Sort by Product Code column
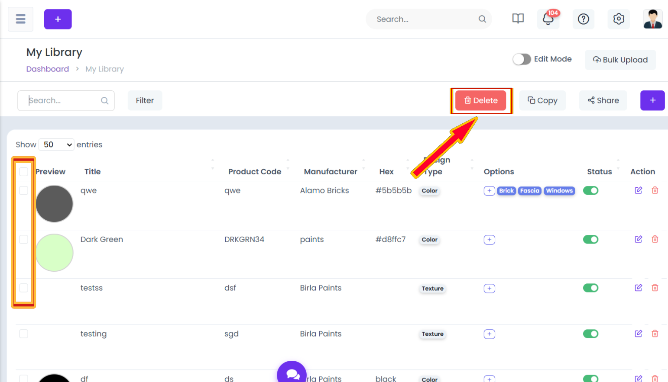The height and width of the screenshot is (382, 668). (255, 172)
